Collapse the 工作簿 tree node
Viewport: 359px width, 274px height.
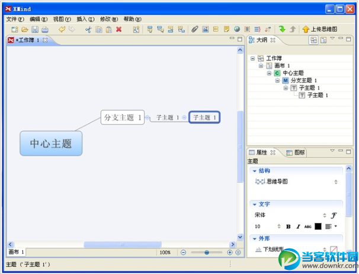click(x=252, y=59)
